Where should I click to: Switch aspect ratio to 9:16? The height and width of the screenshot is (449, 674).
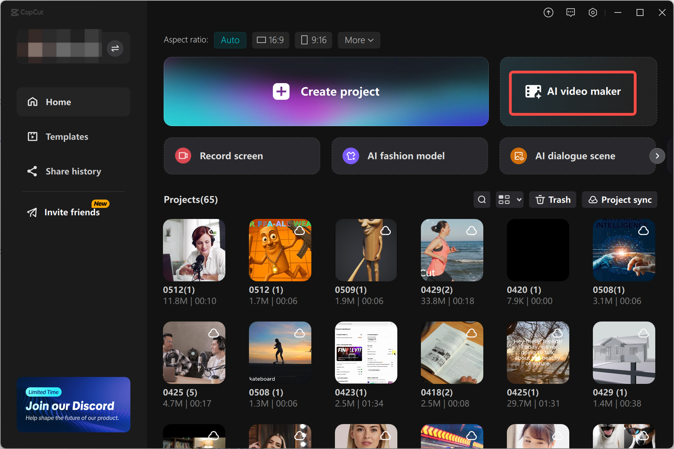tap(313, 40)
